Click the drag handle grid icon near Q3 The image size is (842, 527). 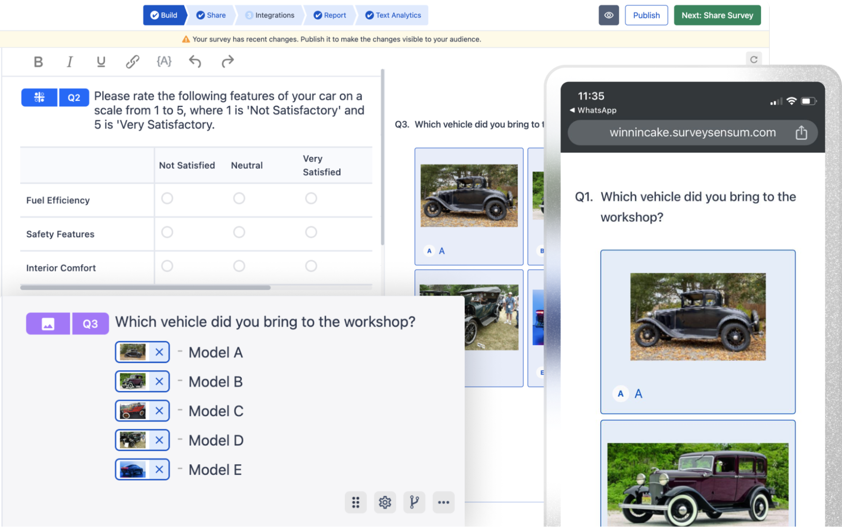tap(356, 502)
